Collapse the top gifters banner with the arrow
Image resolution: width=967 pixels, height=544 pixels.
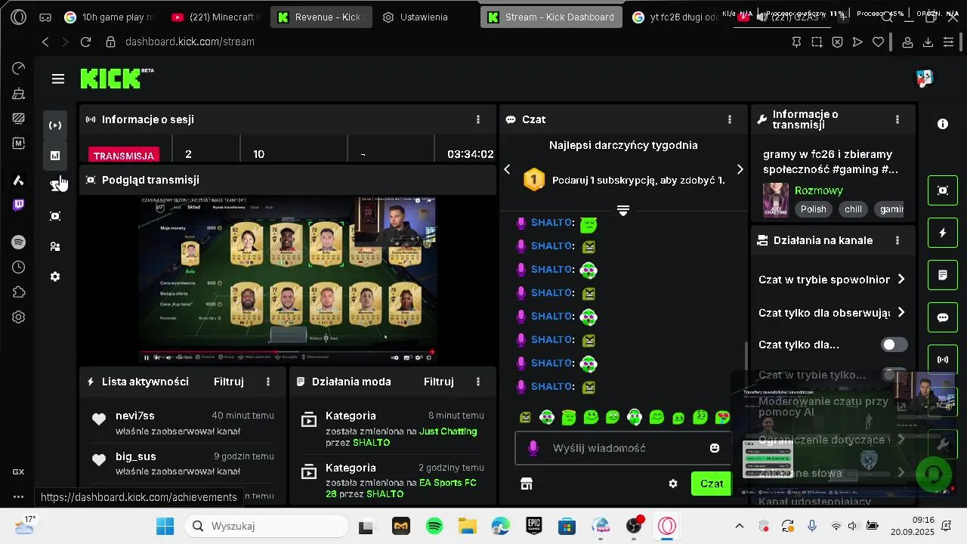point(623,211)
